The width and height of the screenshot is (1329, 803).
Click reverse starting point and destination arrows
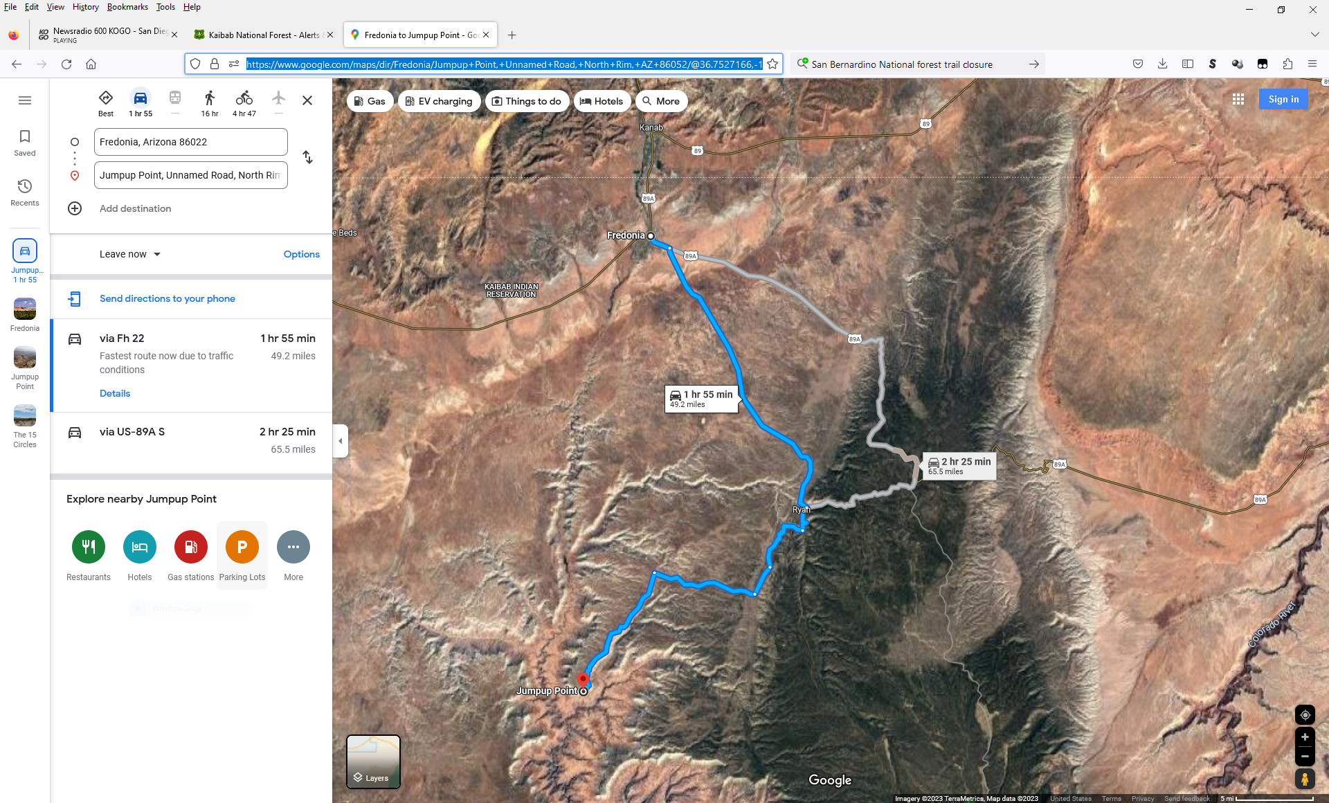click(307, 158)
